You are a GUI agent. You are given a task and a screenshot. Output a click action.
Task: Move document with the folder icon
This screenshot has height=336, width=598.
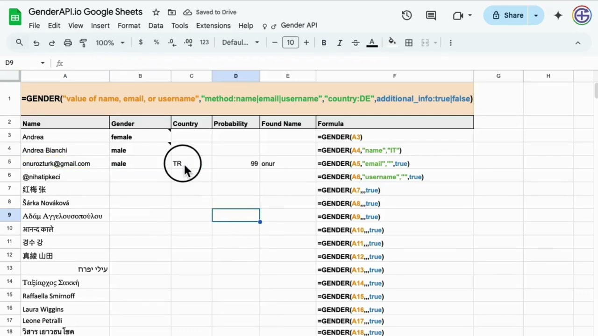coord(172,13)
